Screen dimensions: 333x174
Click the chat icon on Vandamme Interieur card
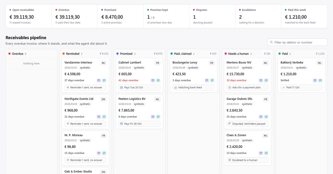tap(104, 80)
